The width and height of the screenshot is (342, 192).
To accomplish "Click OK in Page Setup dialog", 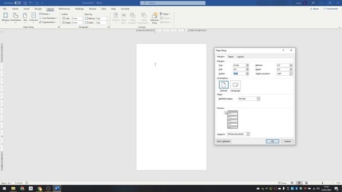I will coord(273,141).
